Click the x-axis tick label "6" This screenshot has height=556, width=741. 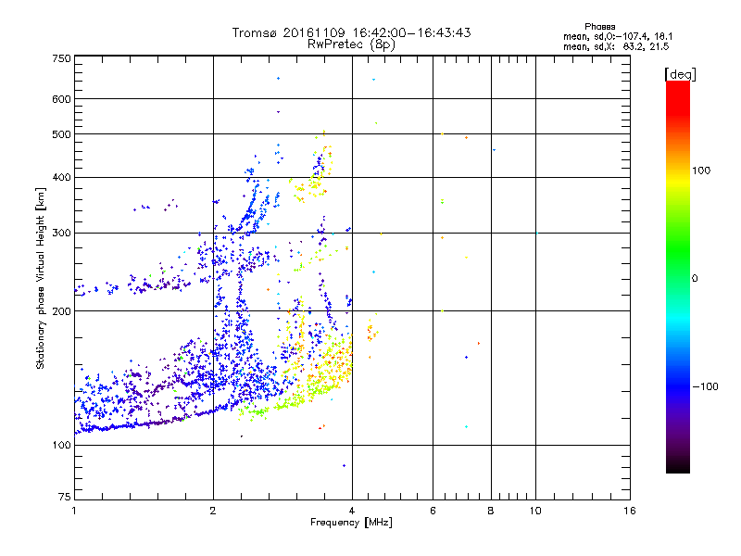(433, 511)
